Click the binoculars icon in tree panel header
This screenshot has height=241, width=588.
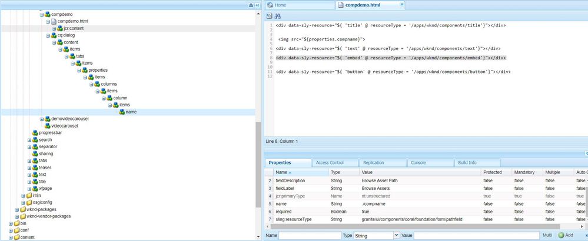point(251,5)
